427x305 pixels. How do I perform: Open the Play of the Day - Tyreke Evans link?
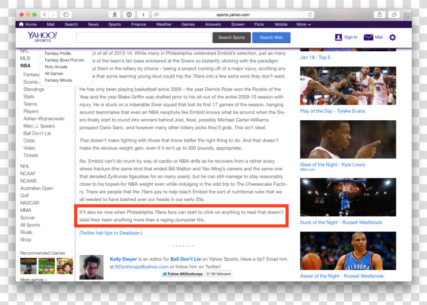click(332, 111)
